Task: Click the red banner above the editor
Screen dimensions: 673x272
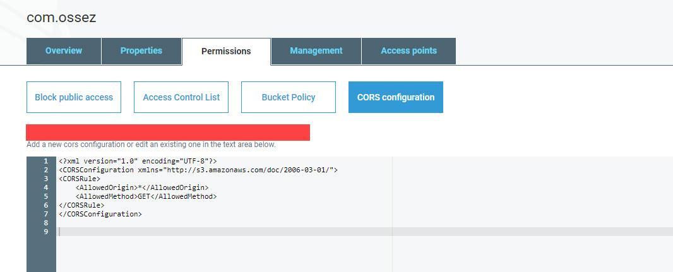Action: pyautogui.click(x=168, y=133)
